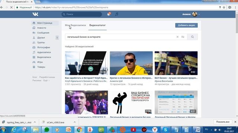Viewport: 238px width, 133px height.
Task: Open video thumbnail with income table
Action: 176,102
